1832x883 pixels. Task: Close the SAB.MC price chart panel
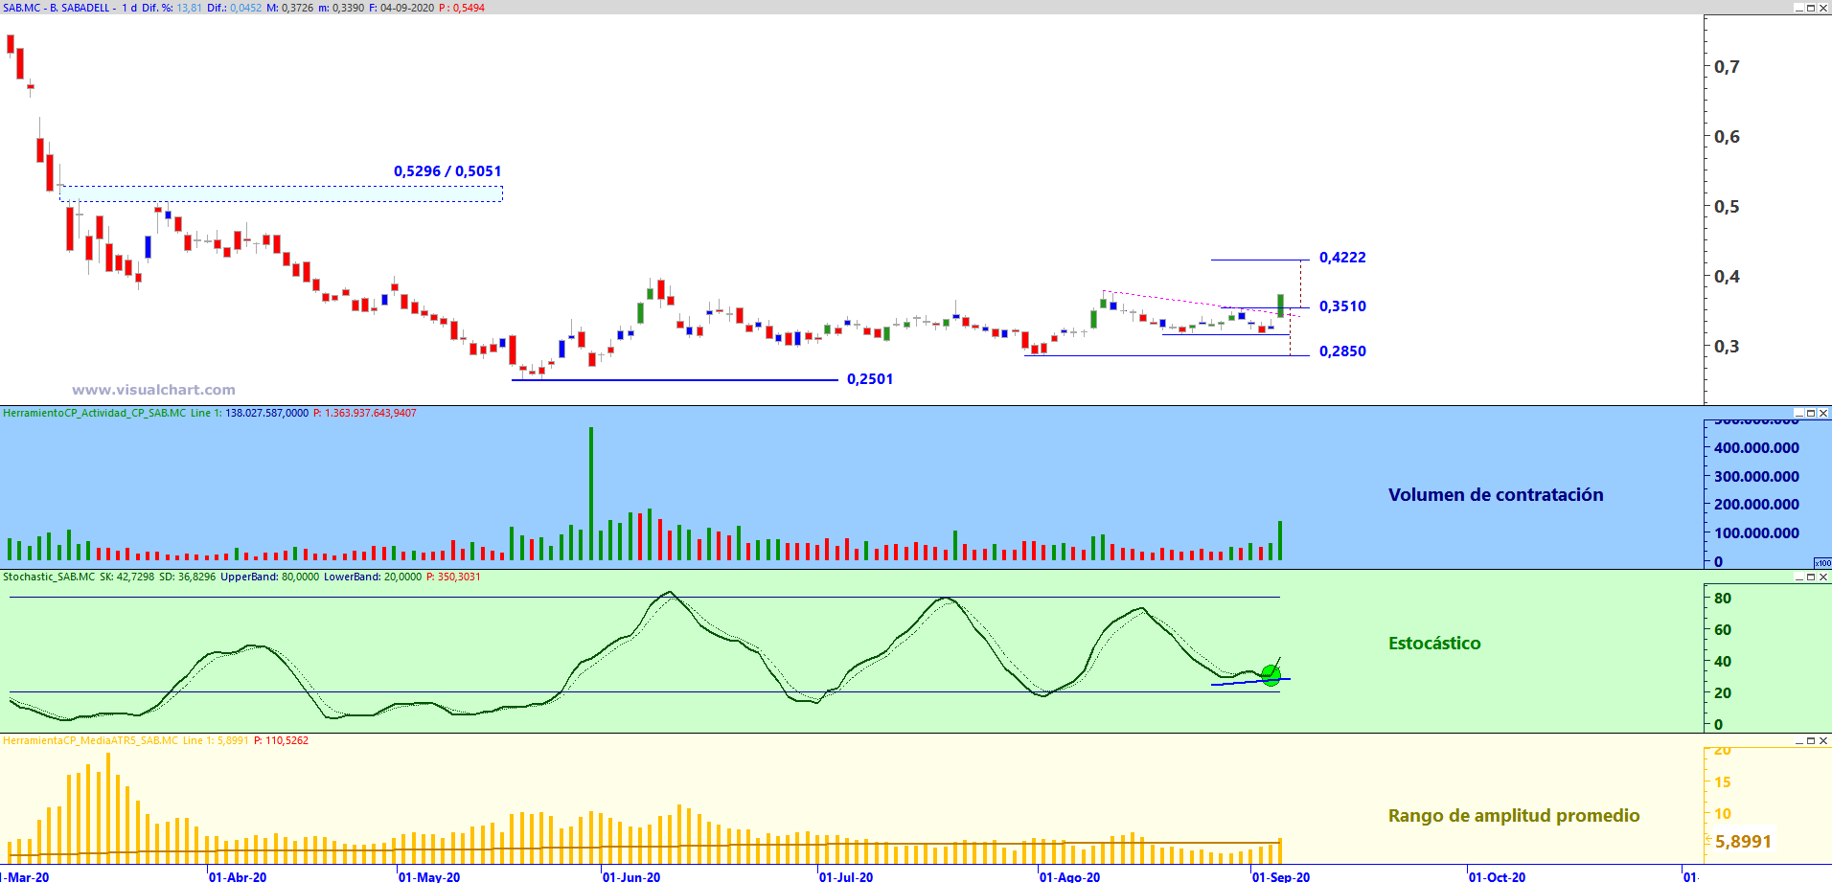tap(1823, 8)
